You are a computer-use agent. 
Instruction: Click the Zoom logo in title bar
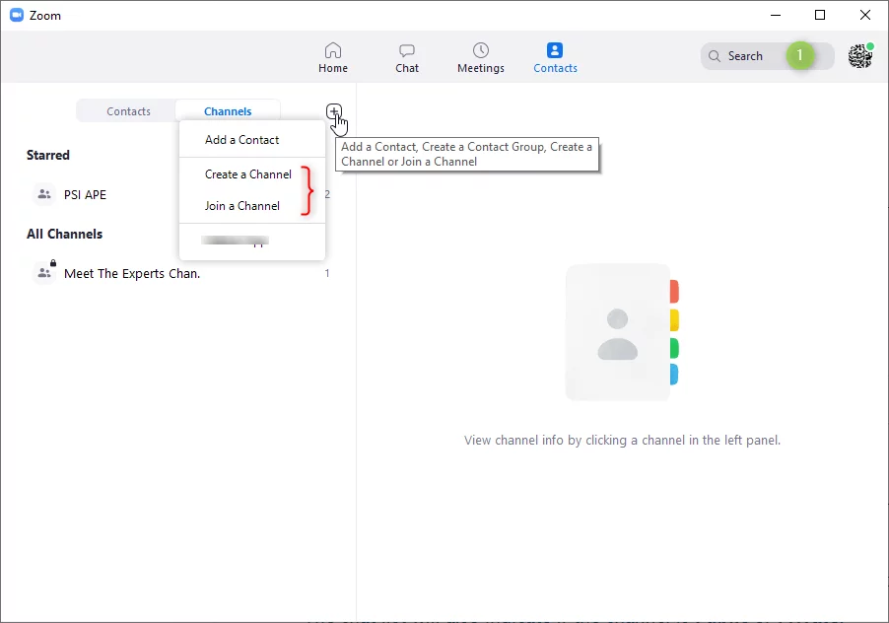click(17, 15)
